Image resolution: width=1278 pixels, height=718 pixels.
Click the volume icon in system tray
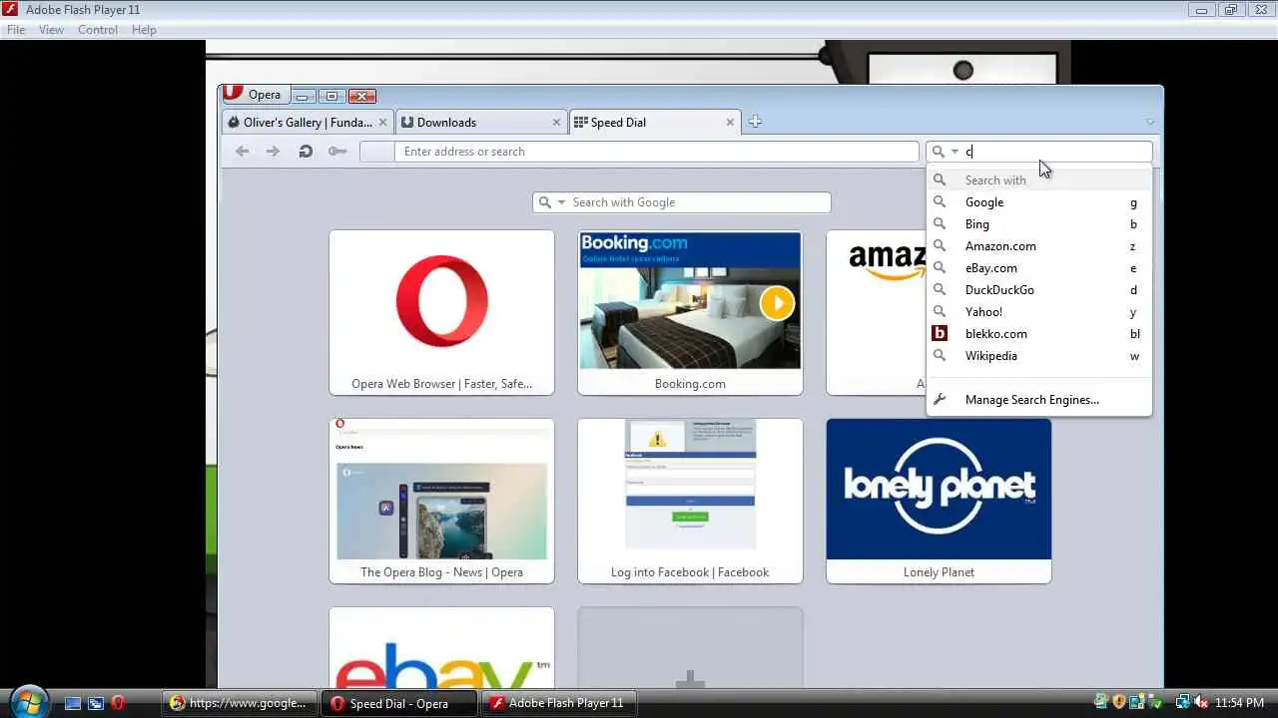pos(1201,703)
